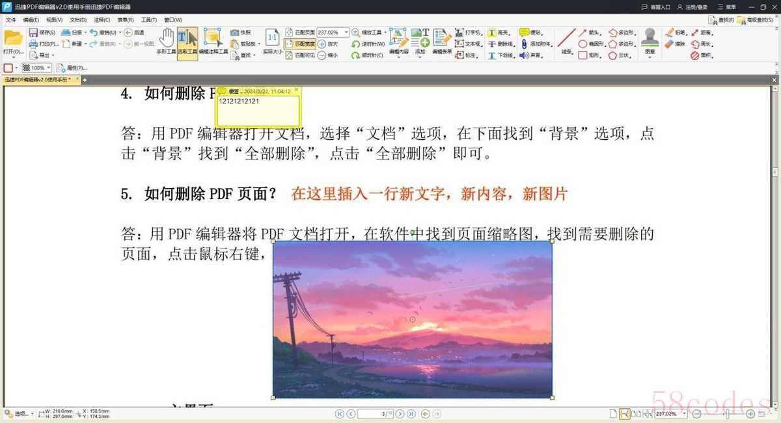The width and height of the screenshot is (781, 423).
Task: Toggle Fit Page (匹配页面) view mode
Action: pos(299,32)
